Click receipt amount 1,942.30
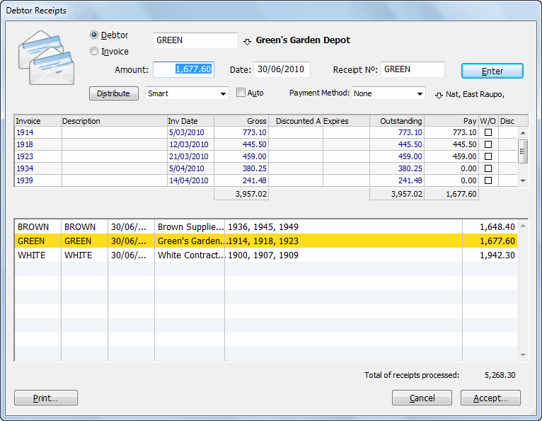The width and height of the screenshot is (542, 421). coord(497,255)
